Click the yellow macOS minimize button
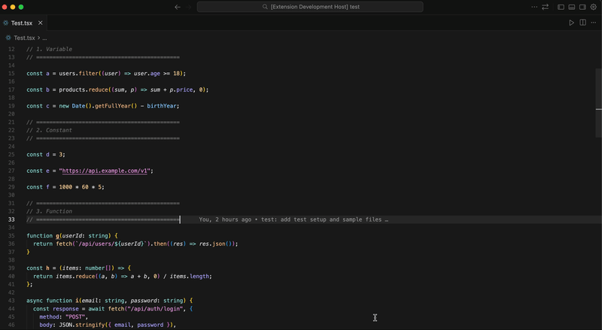Image resolution: width=602 pixels, height=330 pixels. (x=13, y=7)
